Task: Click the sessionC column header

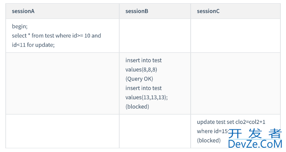Action: 208,11
